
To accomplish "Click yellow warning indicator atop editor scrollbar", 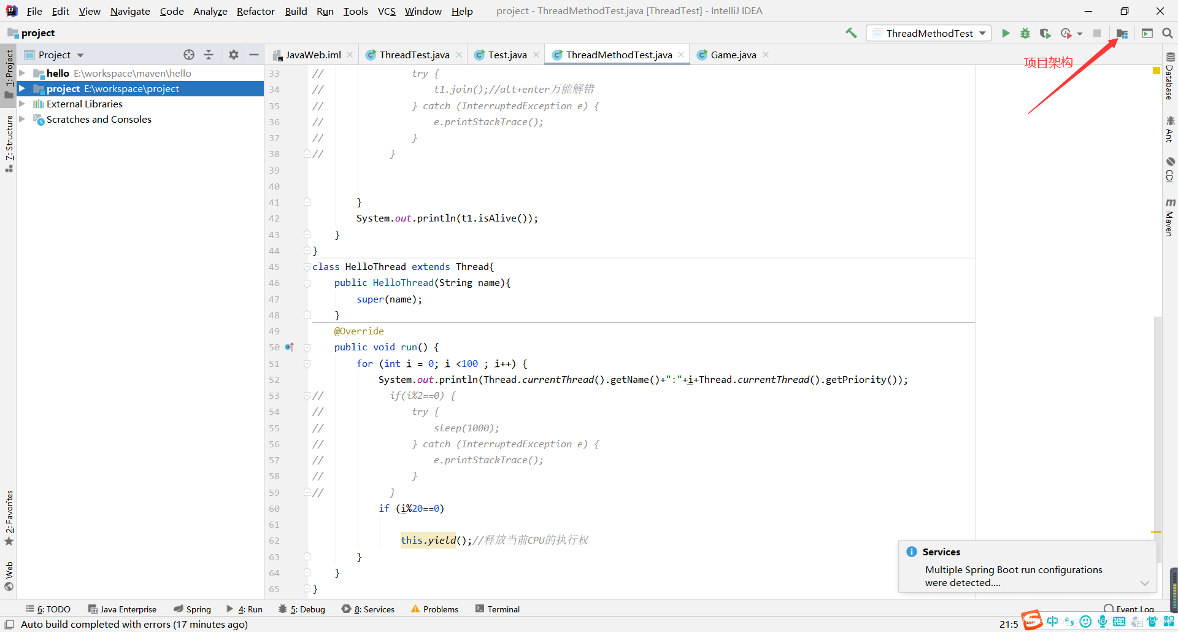I will tap(1157, 71).
